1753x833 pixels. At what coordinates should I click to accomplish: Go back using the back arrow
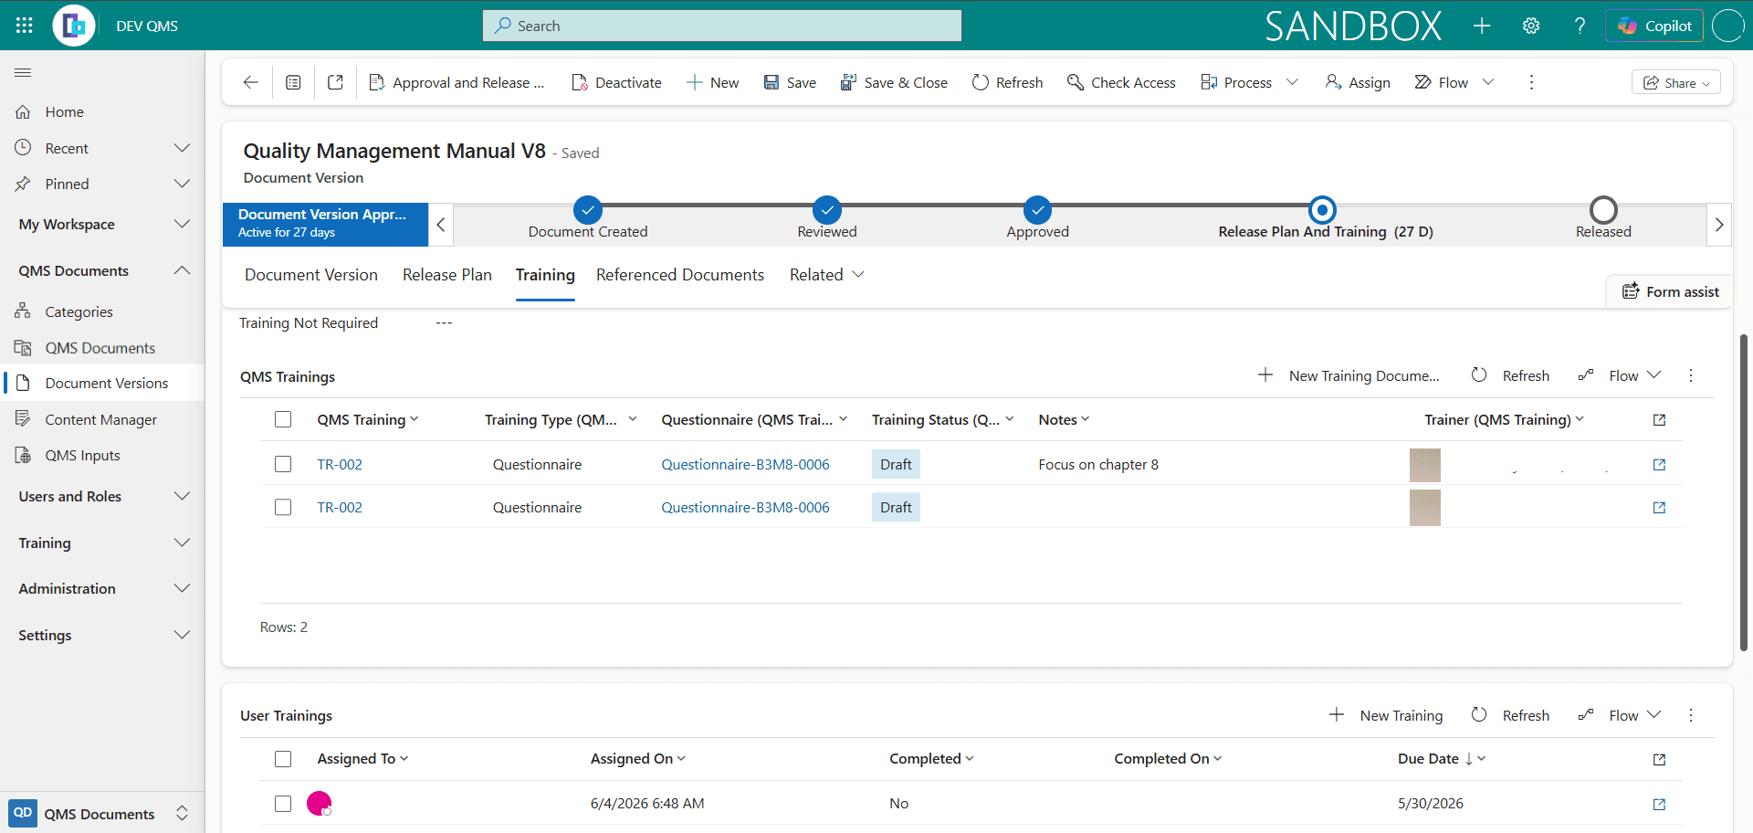point(250,82)
